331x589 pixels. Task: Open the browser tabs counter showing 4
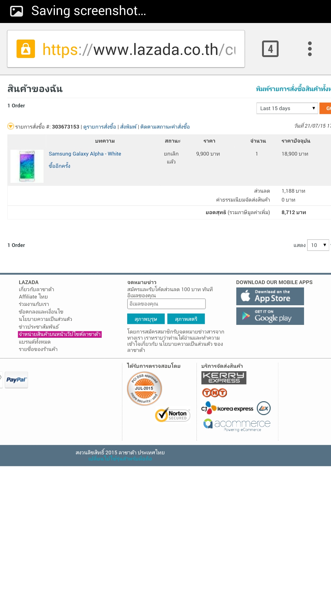pyautogui.click(x=270, y=49)
